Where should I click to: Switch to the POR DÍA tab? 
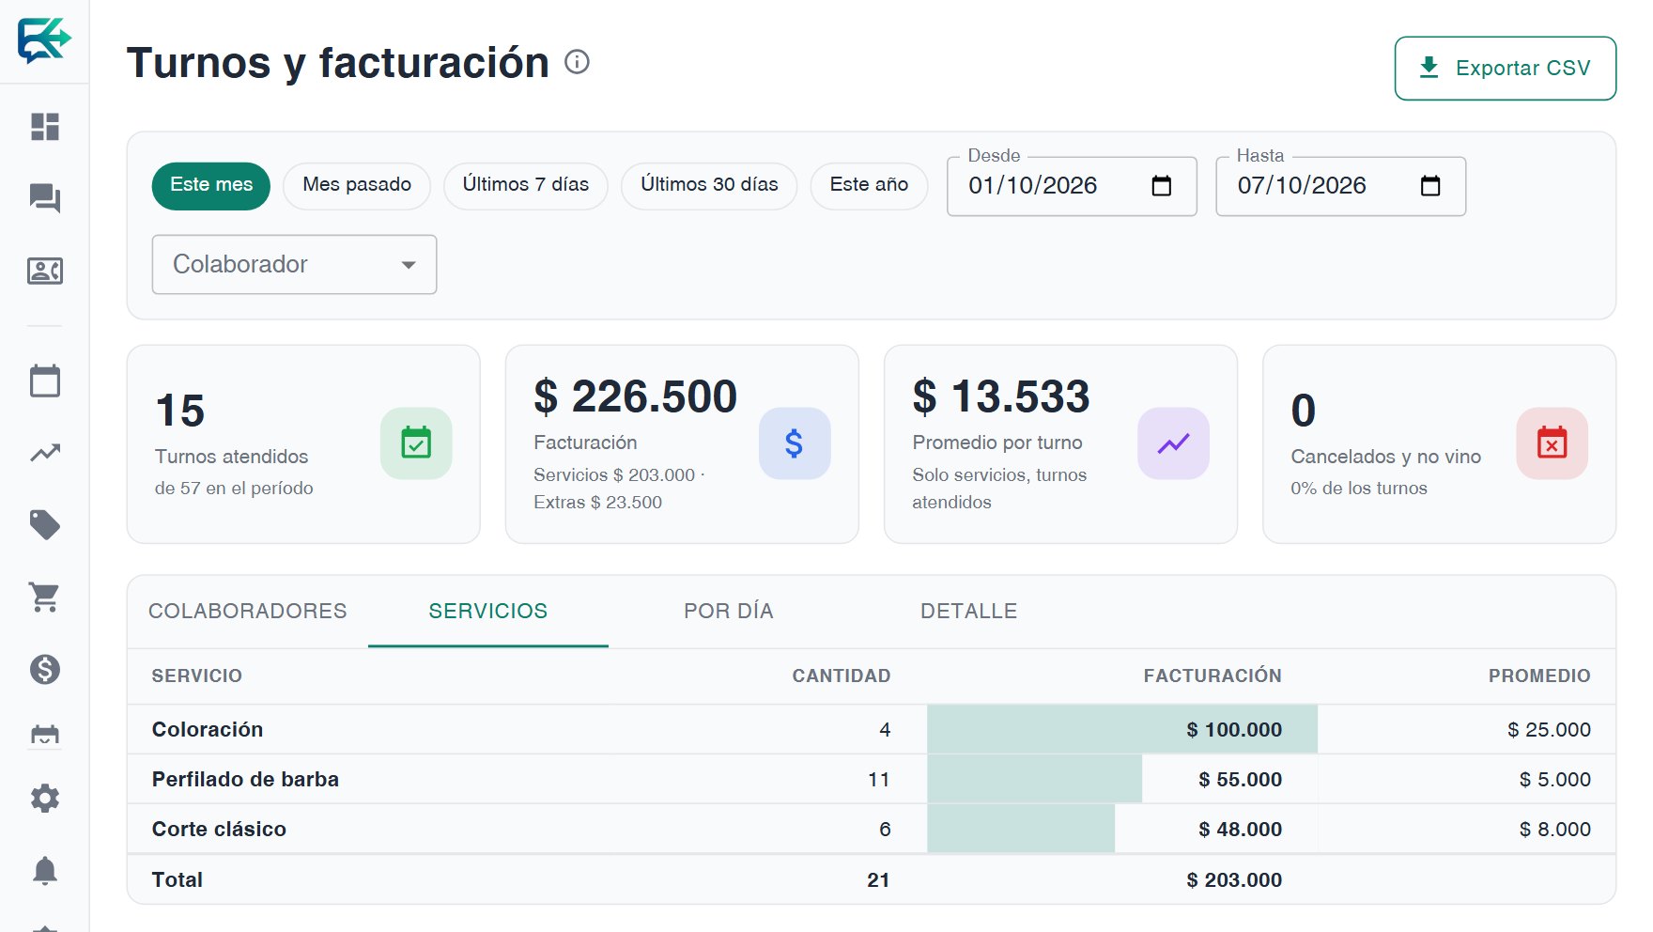pos(729,612)
